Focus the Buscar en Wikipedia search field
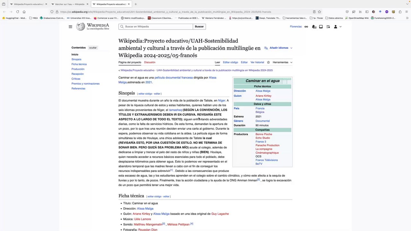This screenshot has width=411, height=231. click(x=156, y=27)
